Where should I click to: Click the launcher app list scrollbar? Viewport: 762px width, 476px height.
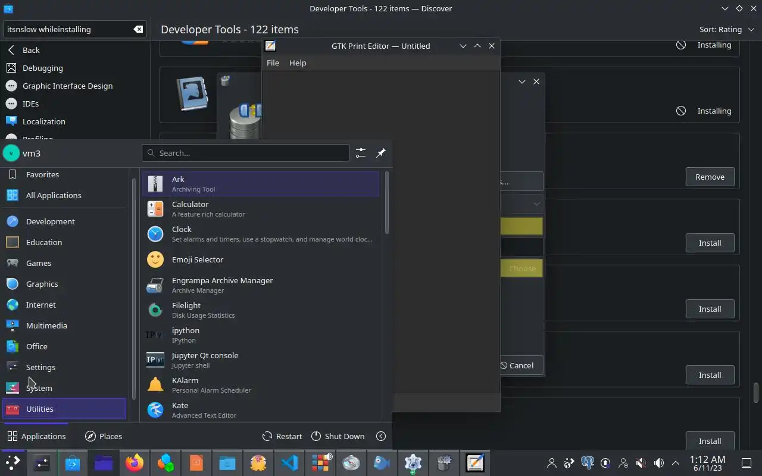[387, 202]
